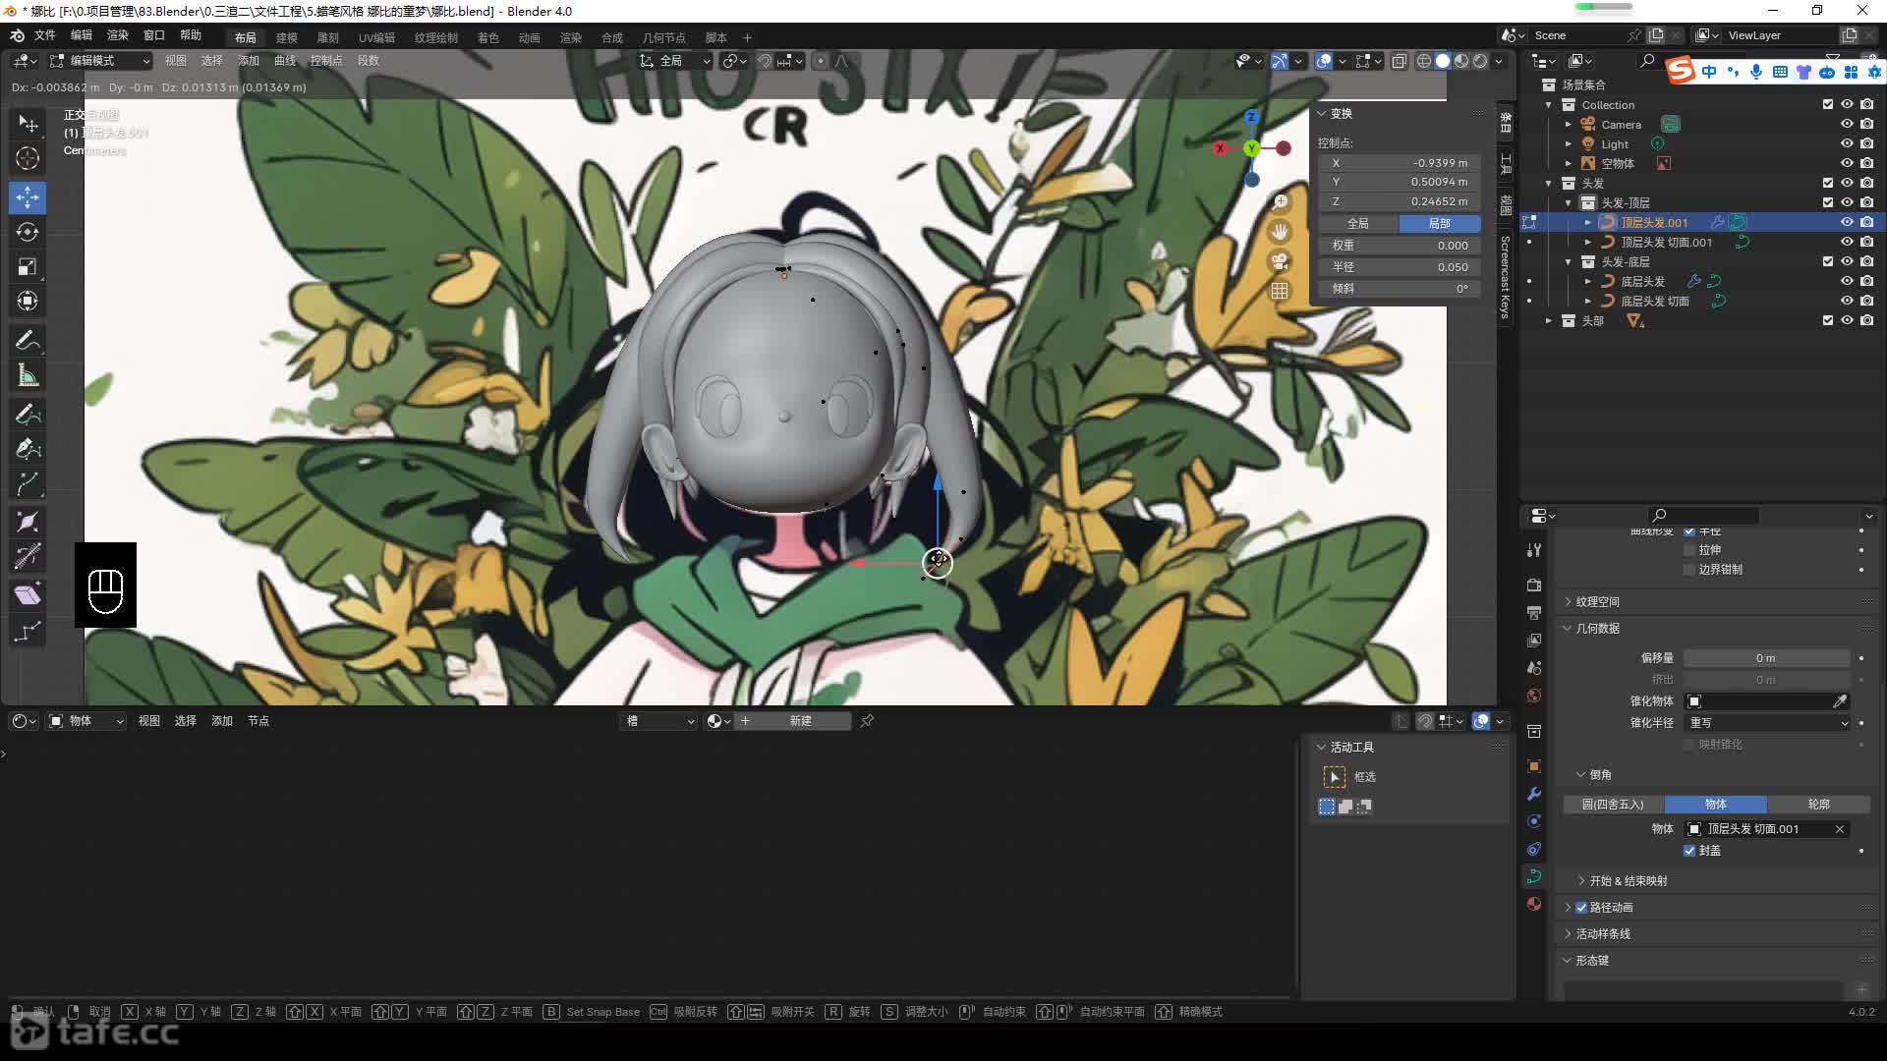1887x1061 pixels.
Task: Click the viewport zoom magnifier icon
Action: [x=1280, y=202]
